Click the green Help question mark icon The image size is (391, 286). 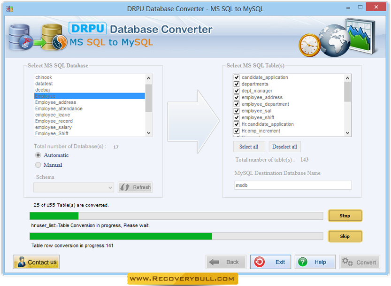303,262
